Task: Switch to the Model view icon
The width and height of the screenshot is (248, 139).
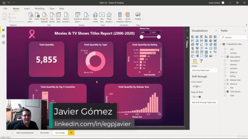Action: coord(3,43)
